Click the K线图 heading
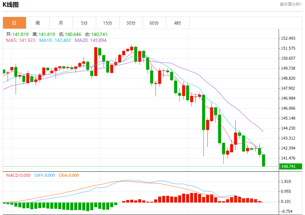The height and width of the screenshot is (215, 305). pyautogui.click(x=11, y=4)
